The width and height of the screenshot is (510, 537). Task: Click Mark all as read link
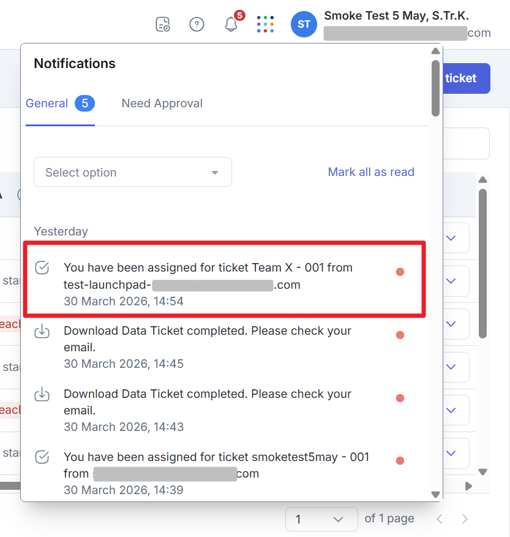click(x=371, y=172)
